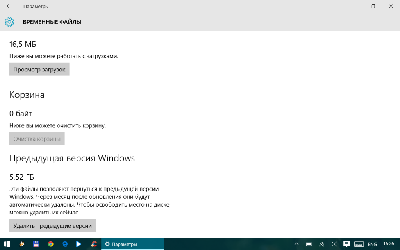Open Action Center notifications icon
The width and height of the screenshot is (400, 250).
(x=346, y=244)
